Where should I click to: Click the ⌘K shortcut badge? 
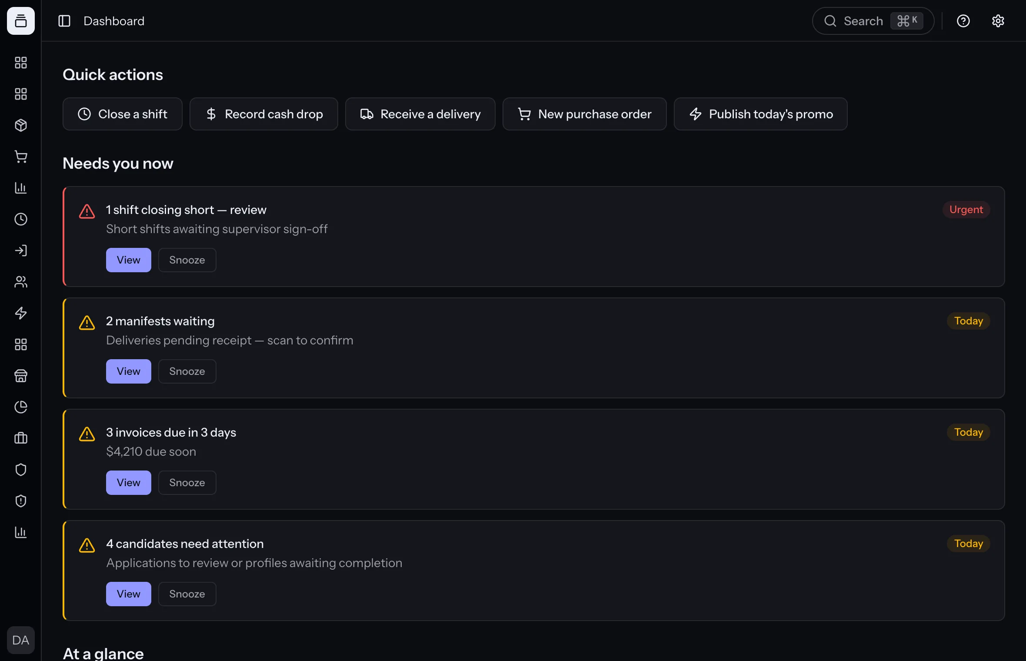coord(907,21)
